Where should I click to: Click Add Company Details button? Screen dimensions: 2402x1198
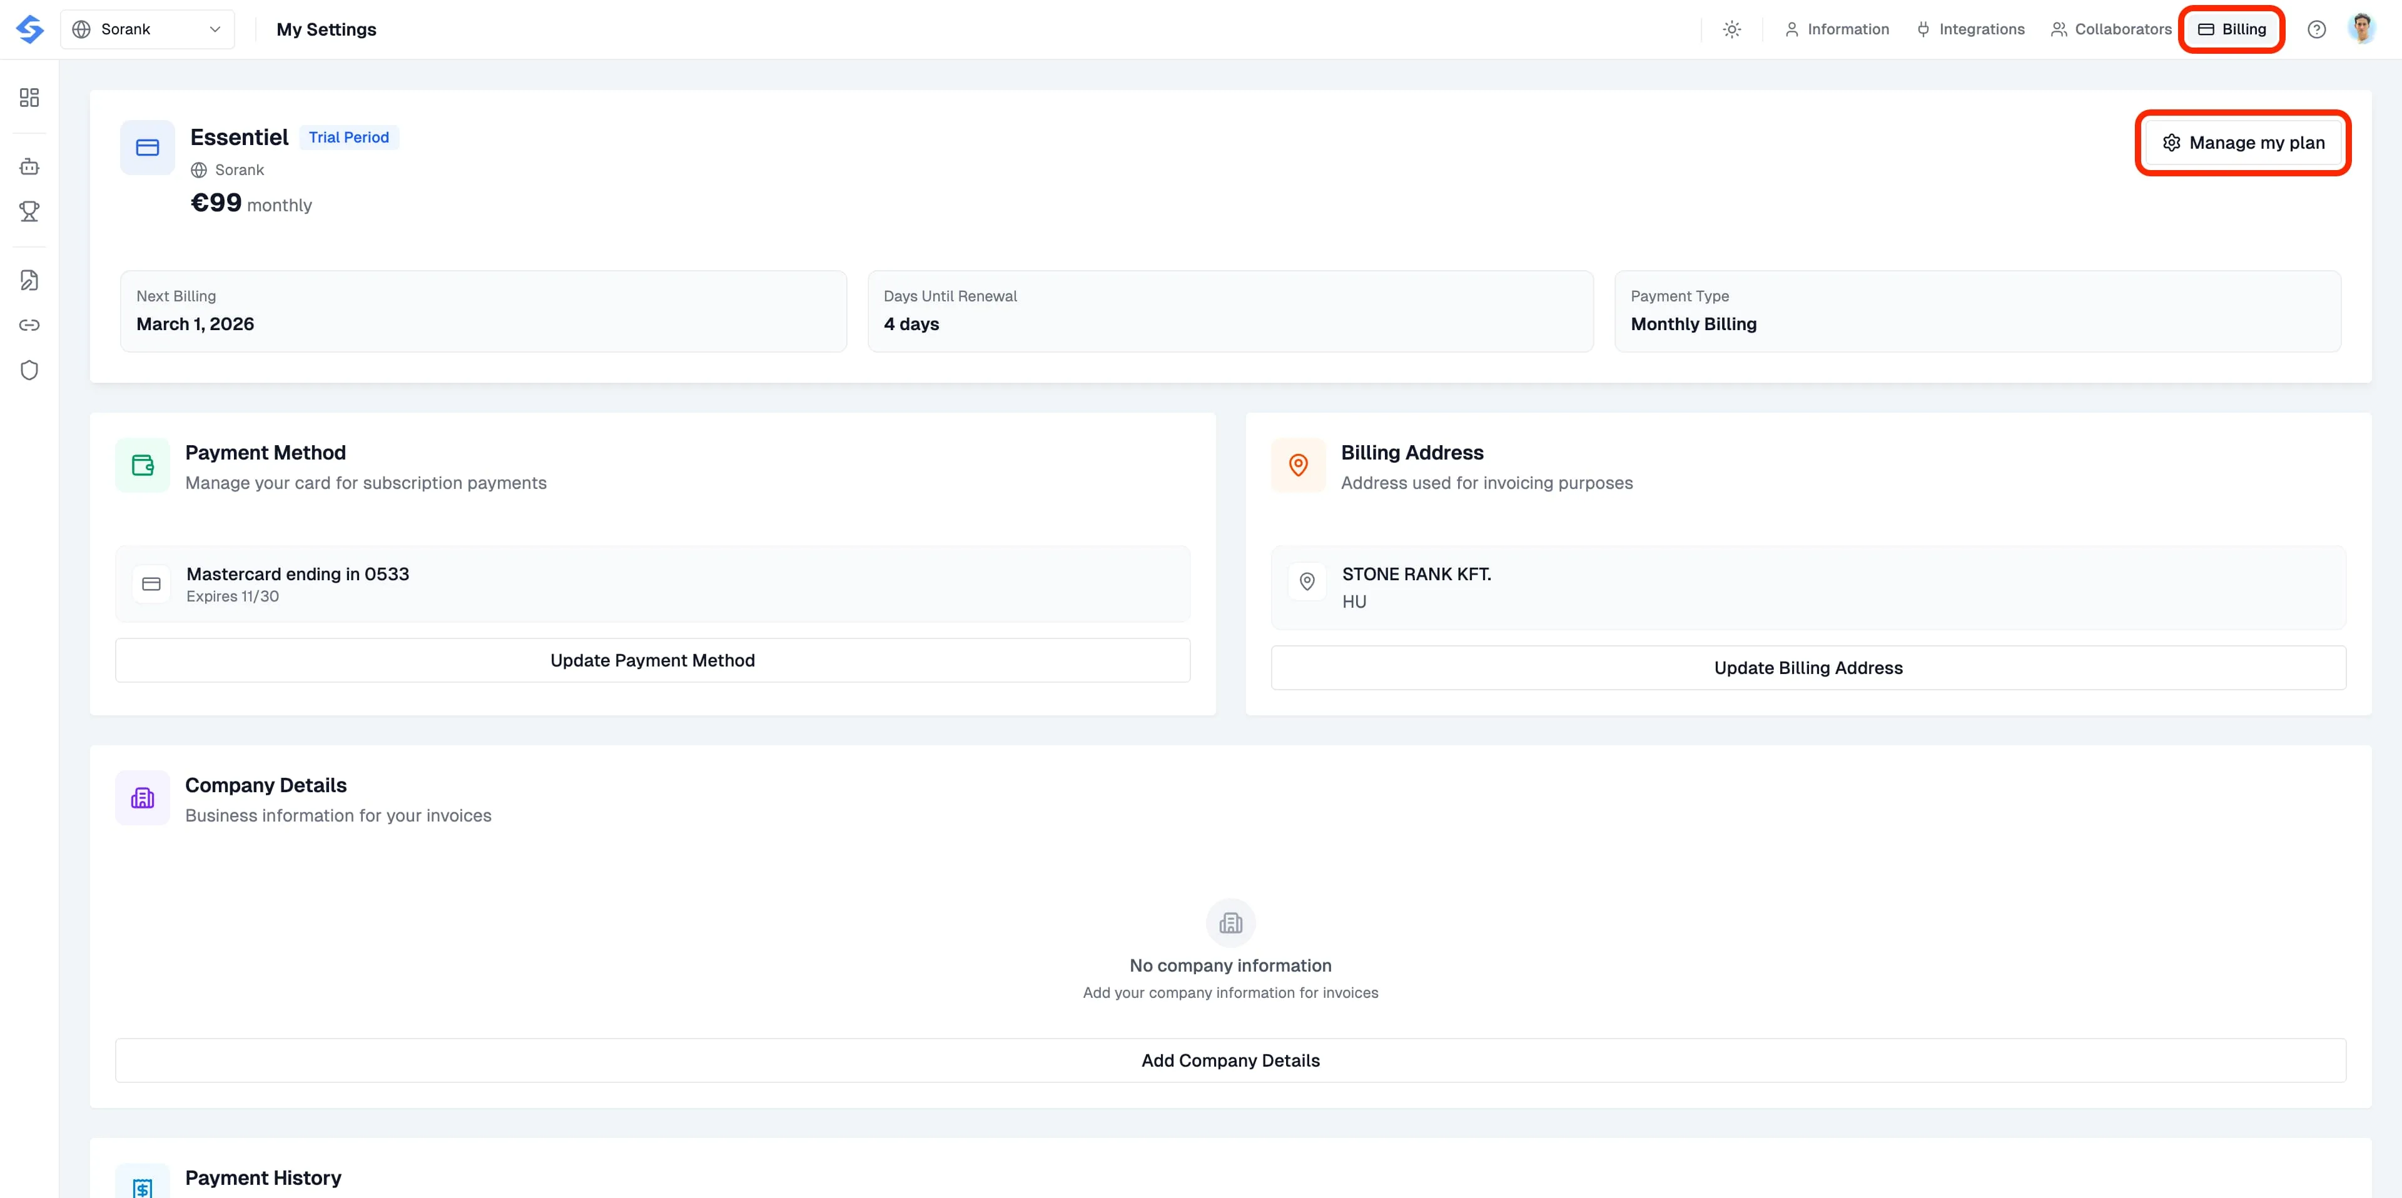click(1230, 1060)
